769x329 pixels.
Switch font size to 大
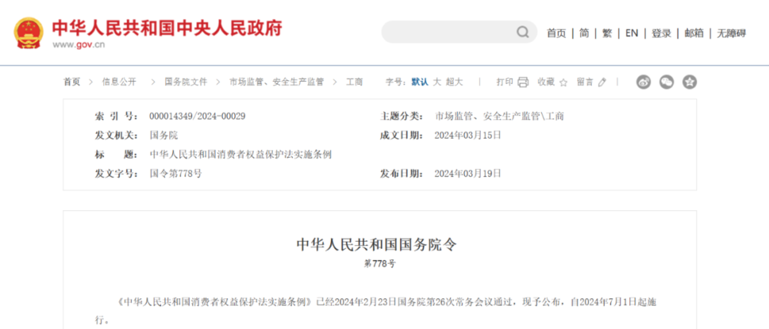pos(437,82)
